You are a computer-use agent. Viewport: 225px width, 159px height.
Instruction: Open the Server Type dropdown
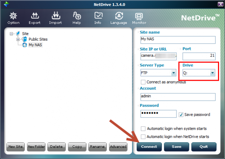pos(173,73)
